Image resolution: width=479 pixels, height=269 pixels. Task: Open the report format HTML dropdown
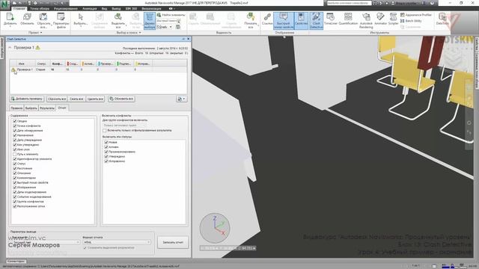(x=117, y=242)
